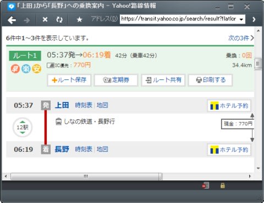Click the vertical scrollbar thumb
Viewport: 264px width, 203px height.
tap(258, 64)
